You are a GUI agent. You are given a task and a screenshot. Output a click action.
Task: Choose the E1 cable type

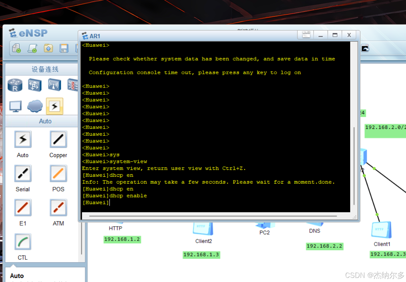pyautogui.click(x=23, y=207)
